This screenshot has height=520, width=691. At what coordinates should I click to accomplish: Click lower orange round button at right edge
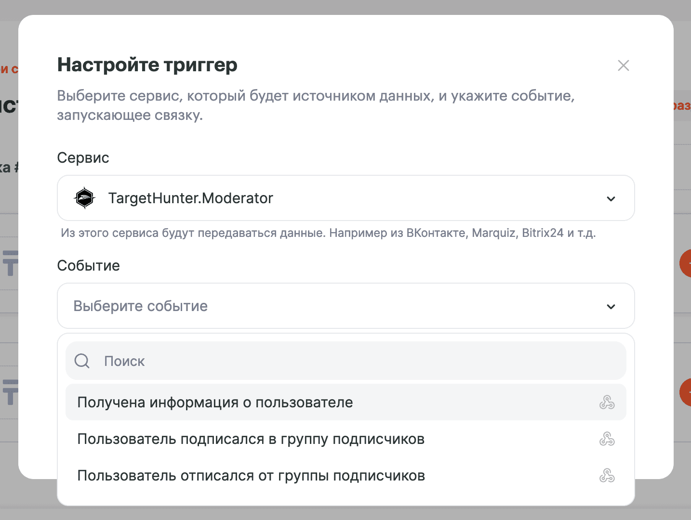tap(685, 392)
